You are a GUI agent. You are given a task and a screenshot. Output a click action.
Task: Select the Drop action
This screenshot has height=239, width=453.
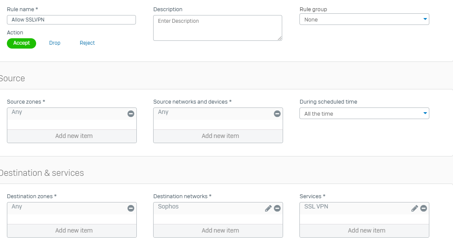[x=55, y=43]
